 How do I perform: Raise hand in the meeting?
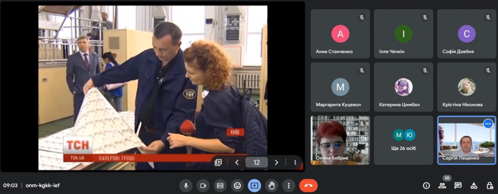271,185
